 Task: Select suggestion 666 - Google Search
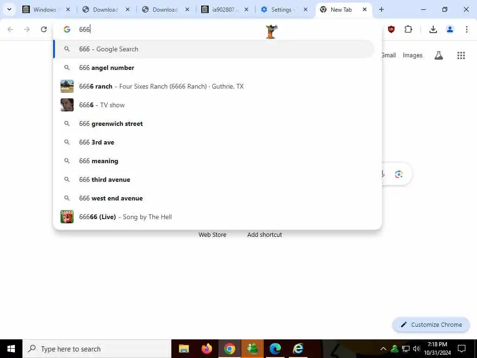click(214, 49)
